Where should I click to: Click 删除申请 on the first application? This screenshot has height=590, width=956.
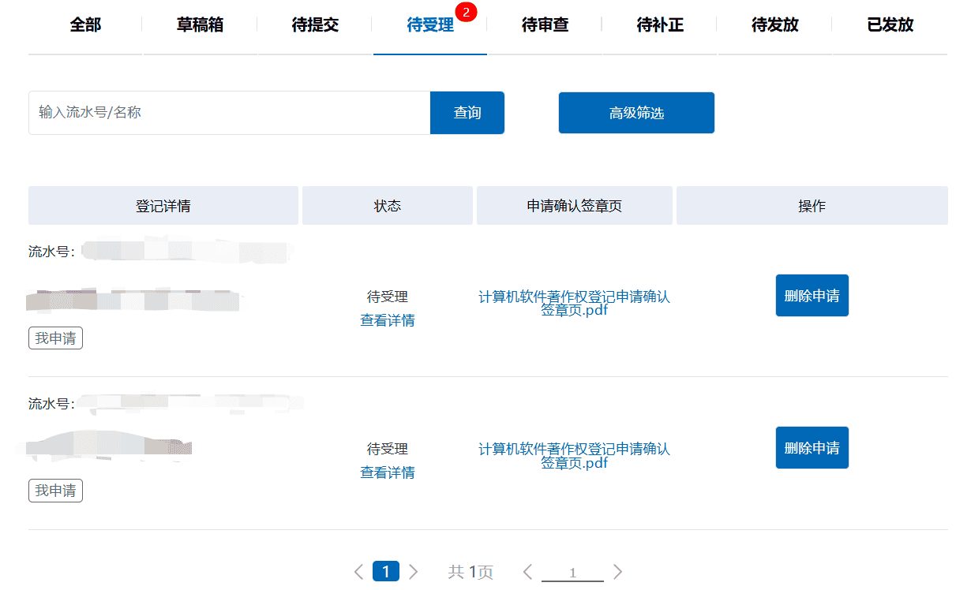[x=812, y=295]
